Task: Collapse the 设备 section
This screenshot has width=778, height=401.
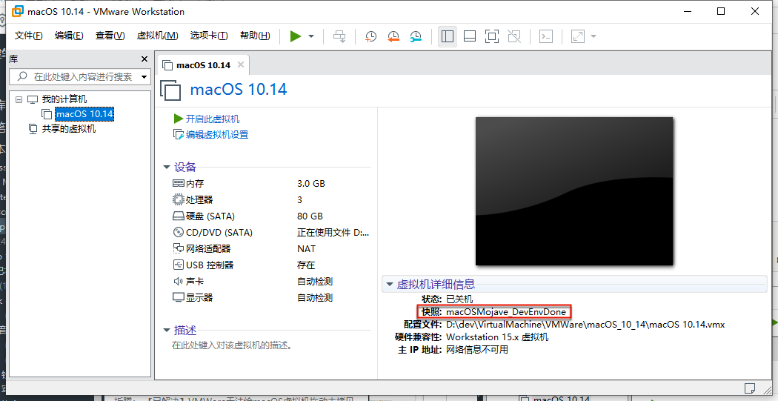Action: tap(167, 168)
